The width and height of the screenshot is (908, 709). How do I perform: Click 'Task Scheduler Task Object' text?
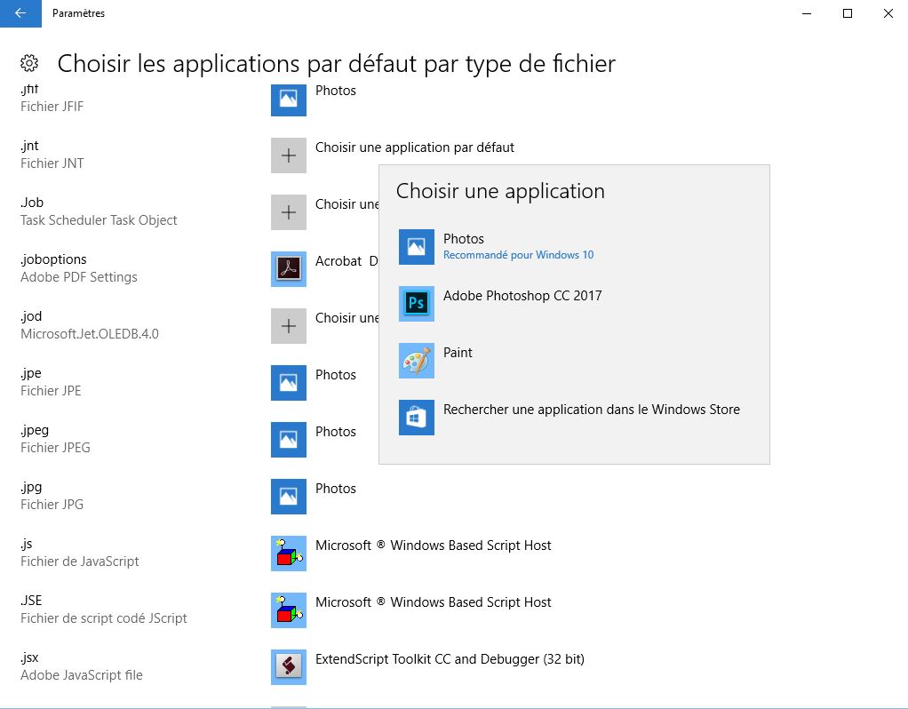click(x=99, y=220)
